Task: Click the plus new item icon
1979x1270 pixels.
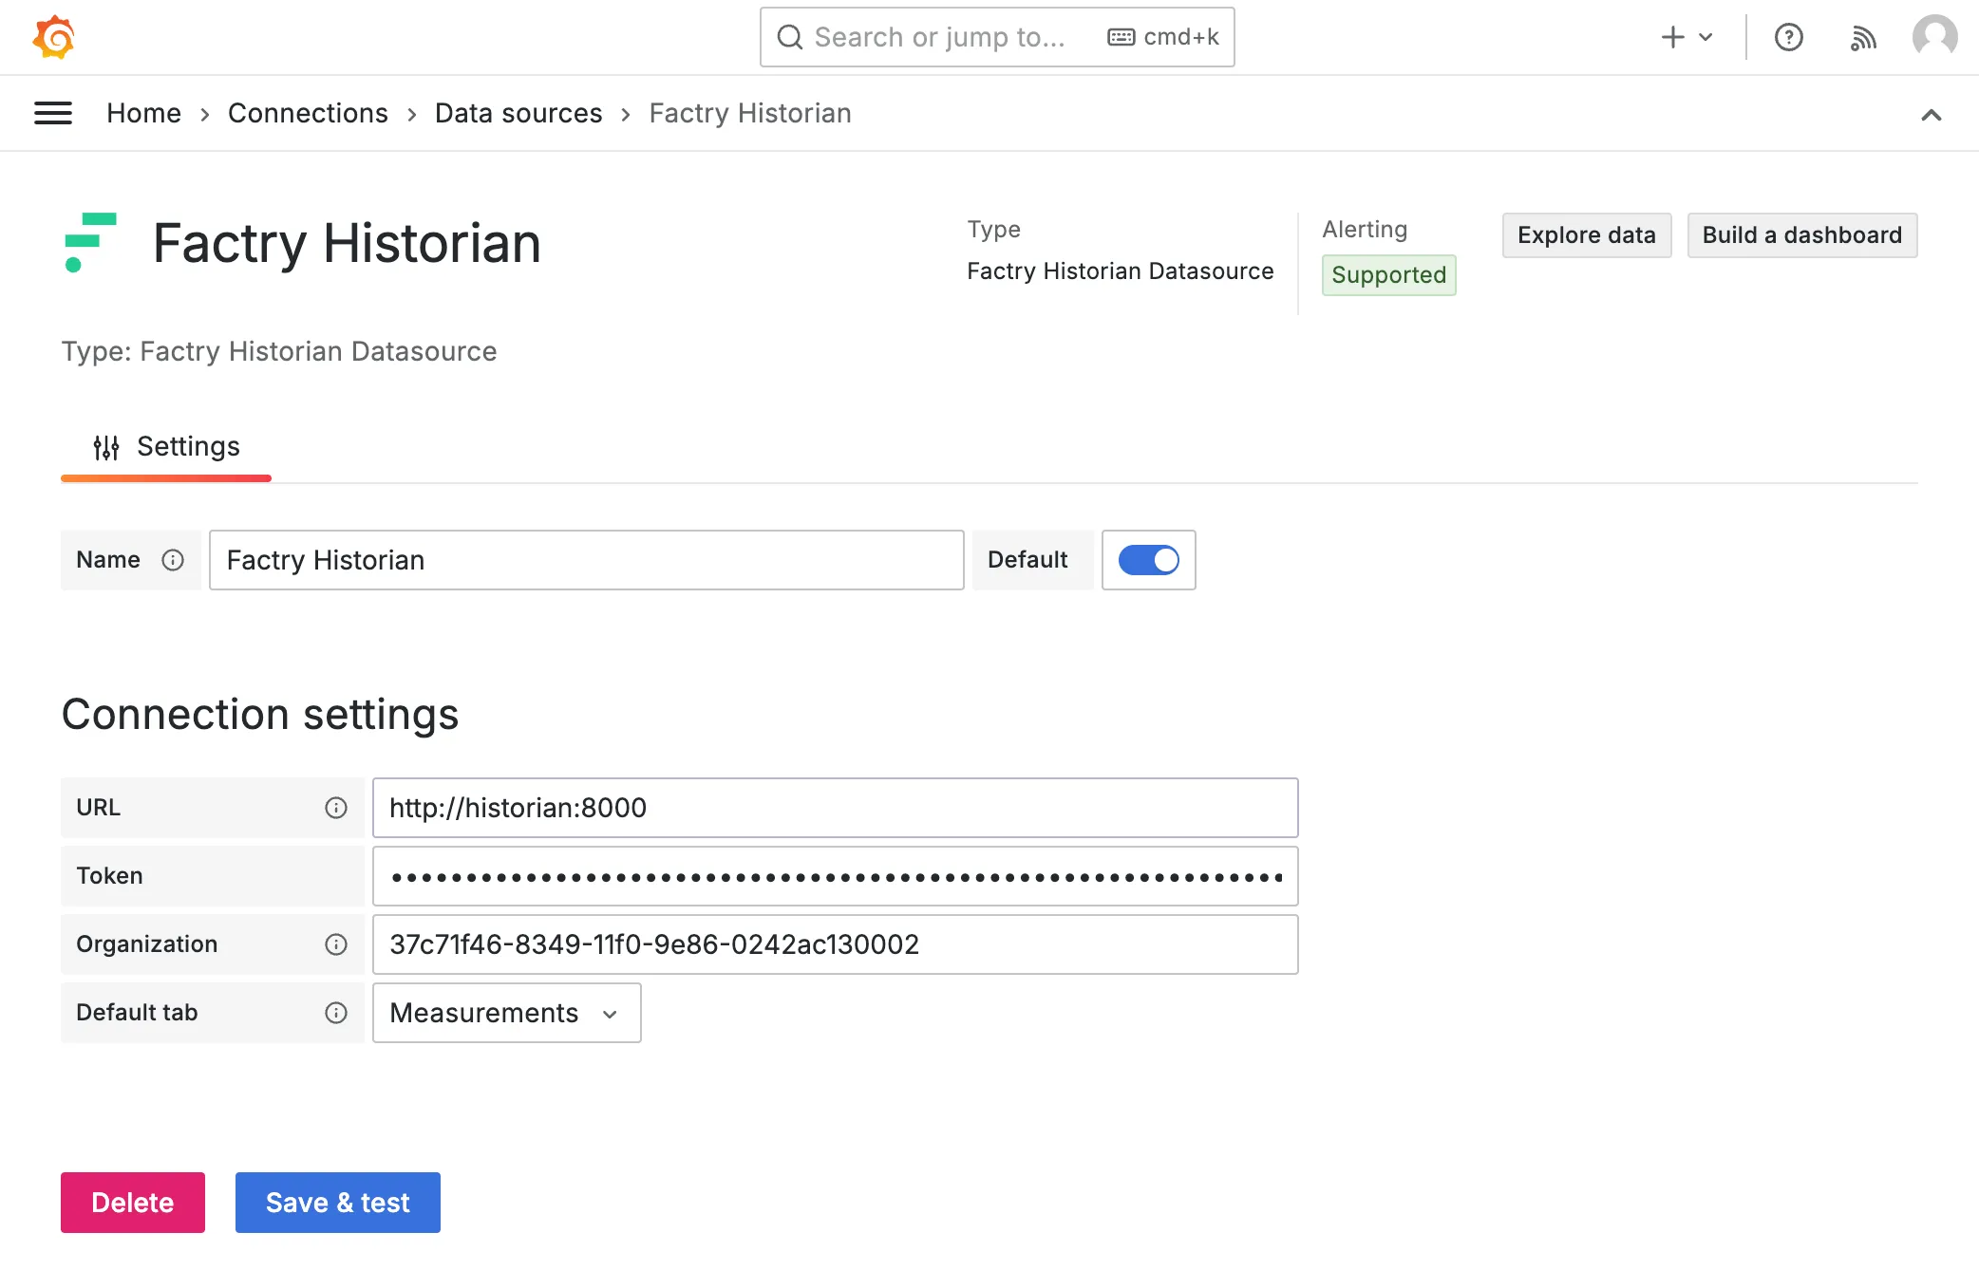Action: coord(1673,37)
